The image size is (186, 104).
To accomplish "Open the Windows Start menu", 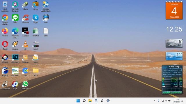I will point(78,101).
